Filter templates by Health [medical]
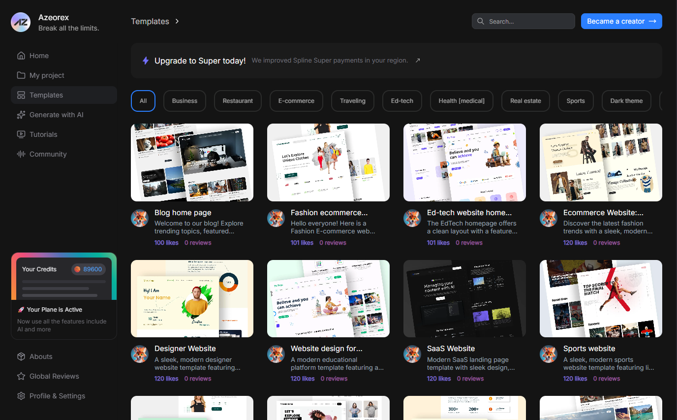677x420 pixels. click(462, 101)
